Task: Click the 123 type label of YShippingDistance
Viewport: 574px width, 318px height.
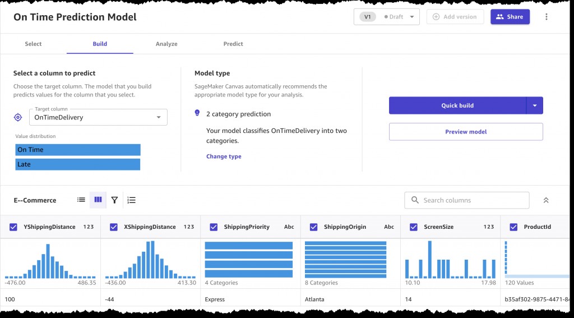Action: (89, 227)
